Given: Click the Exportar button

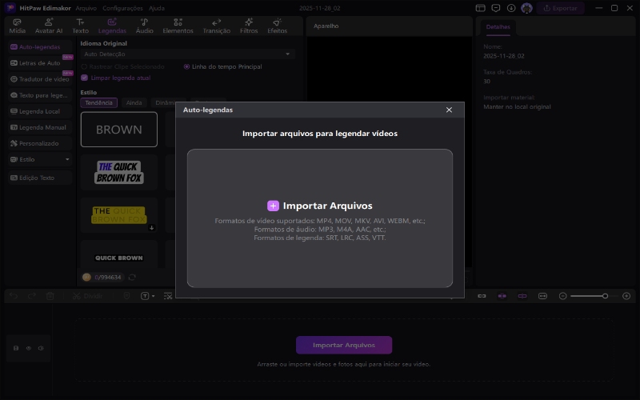Looking at the screenshot, I should [560, 8].
